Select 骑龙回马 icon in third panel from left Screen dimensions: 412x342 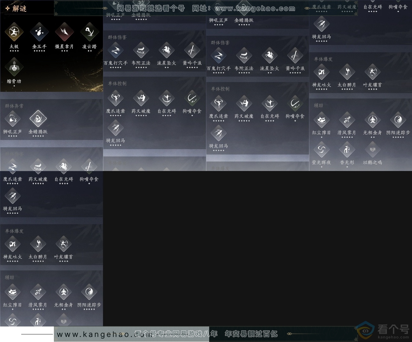click(x=219, y=133)
